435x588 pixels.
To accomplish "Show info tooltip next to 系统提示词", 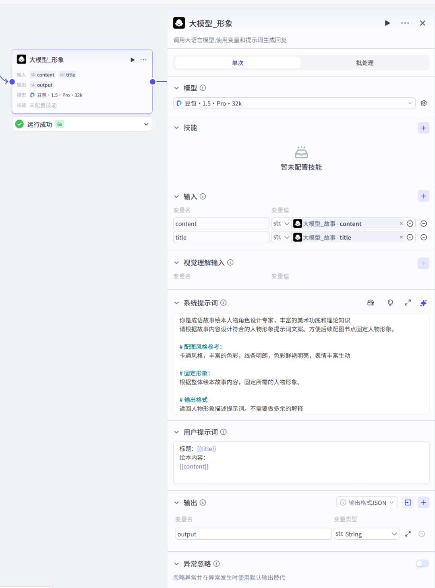I will point(224,303).
